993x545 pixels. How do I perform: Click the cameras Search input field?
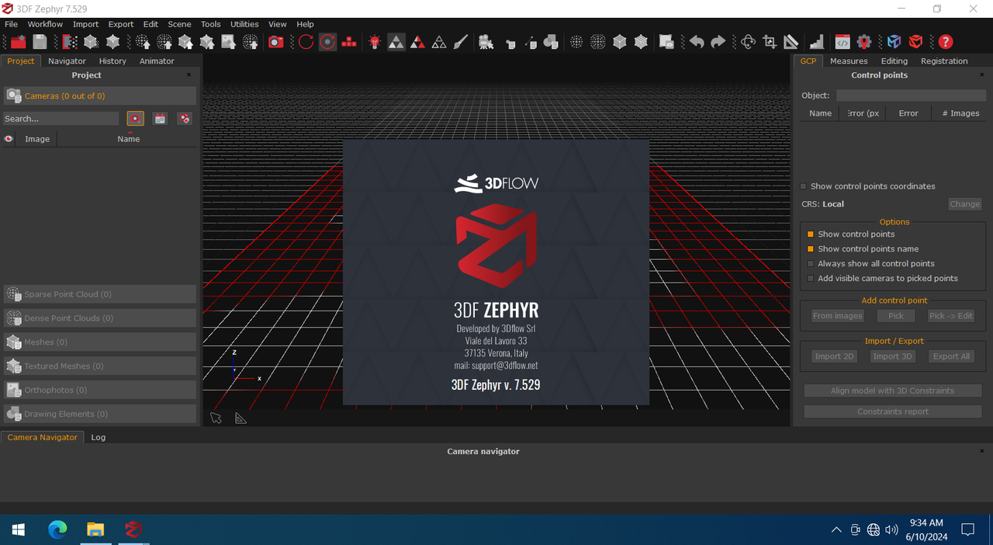pos(61,119)
